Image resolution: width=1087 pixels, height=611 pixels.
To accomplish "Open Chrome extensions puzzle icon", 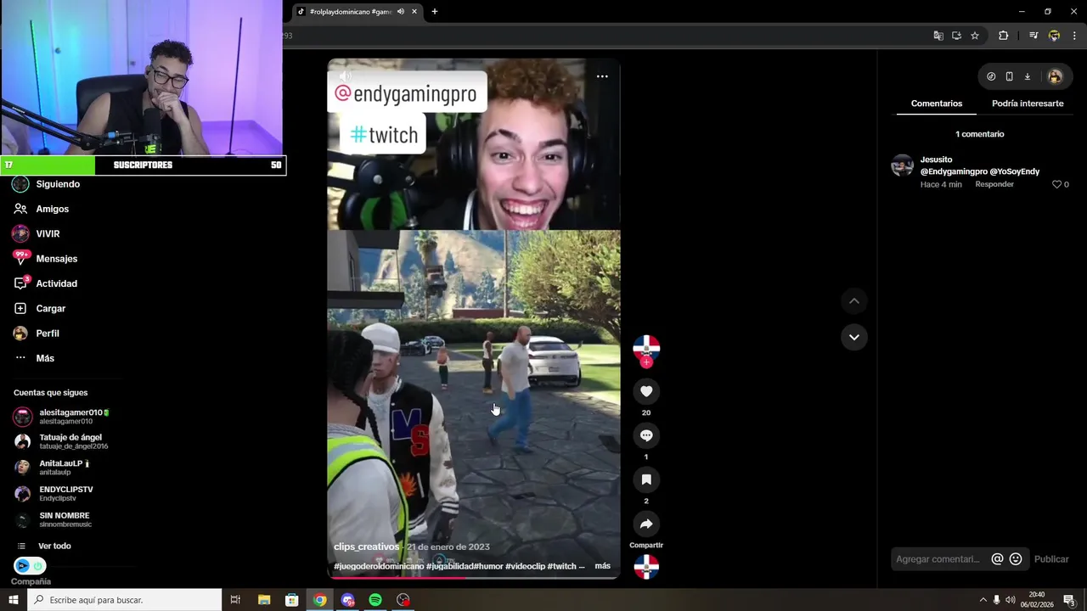I will pyautogui.click(x=1004, y=36).
